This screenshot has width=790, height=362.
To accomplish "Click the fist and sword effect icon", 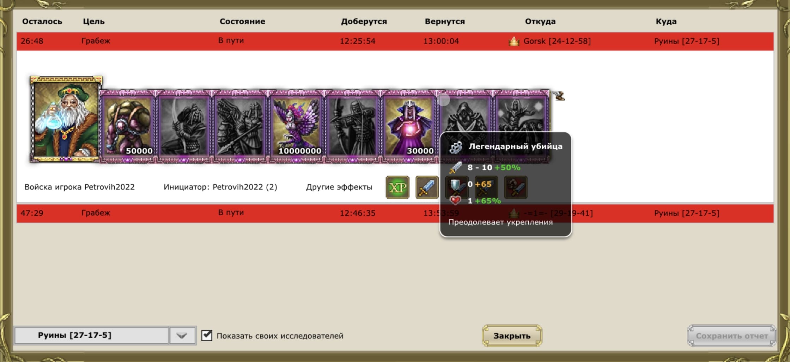I will 516,188.
